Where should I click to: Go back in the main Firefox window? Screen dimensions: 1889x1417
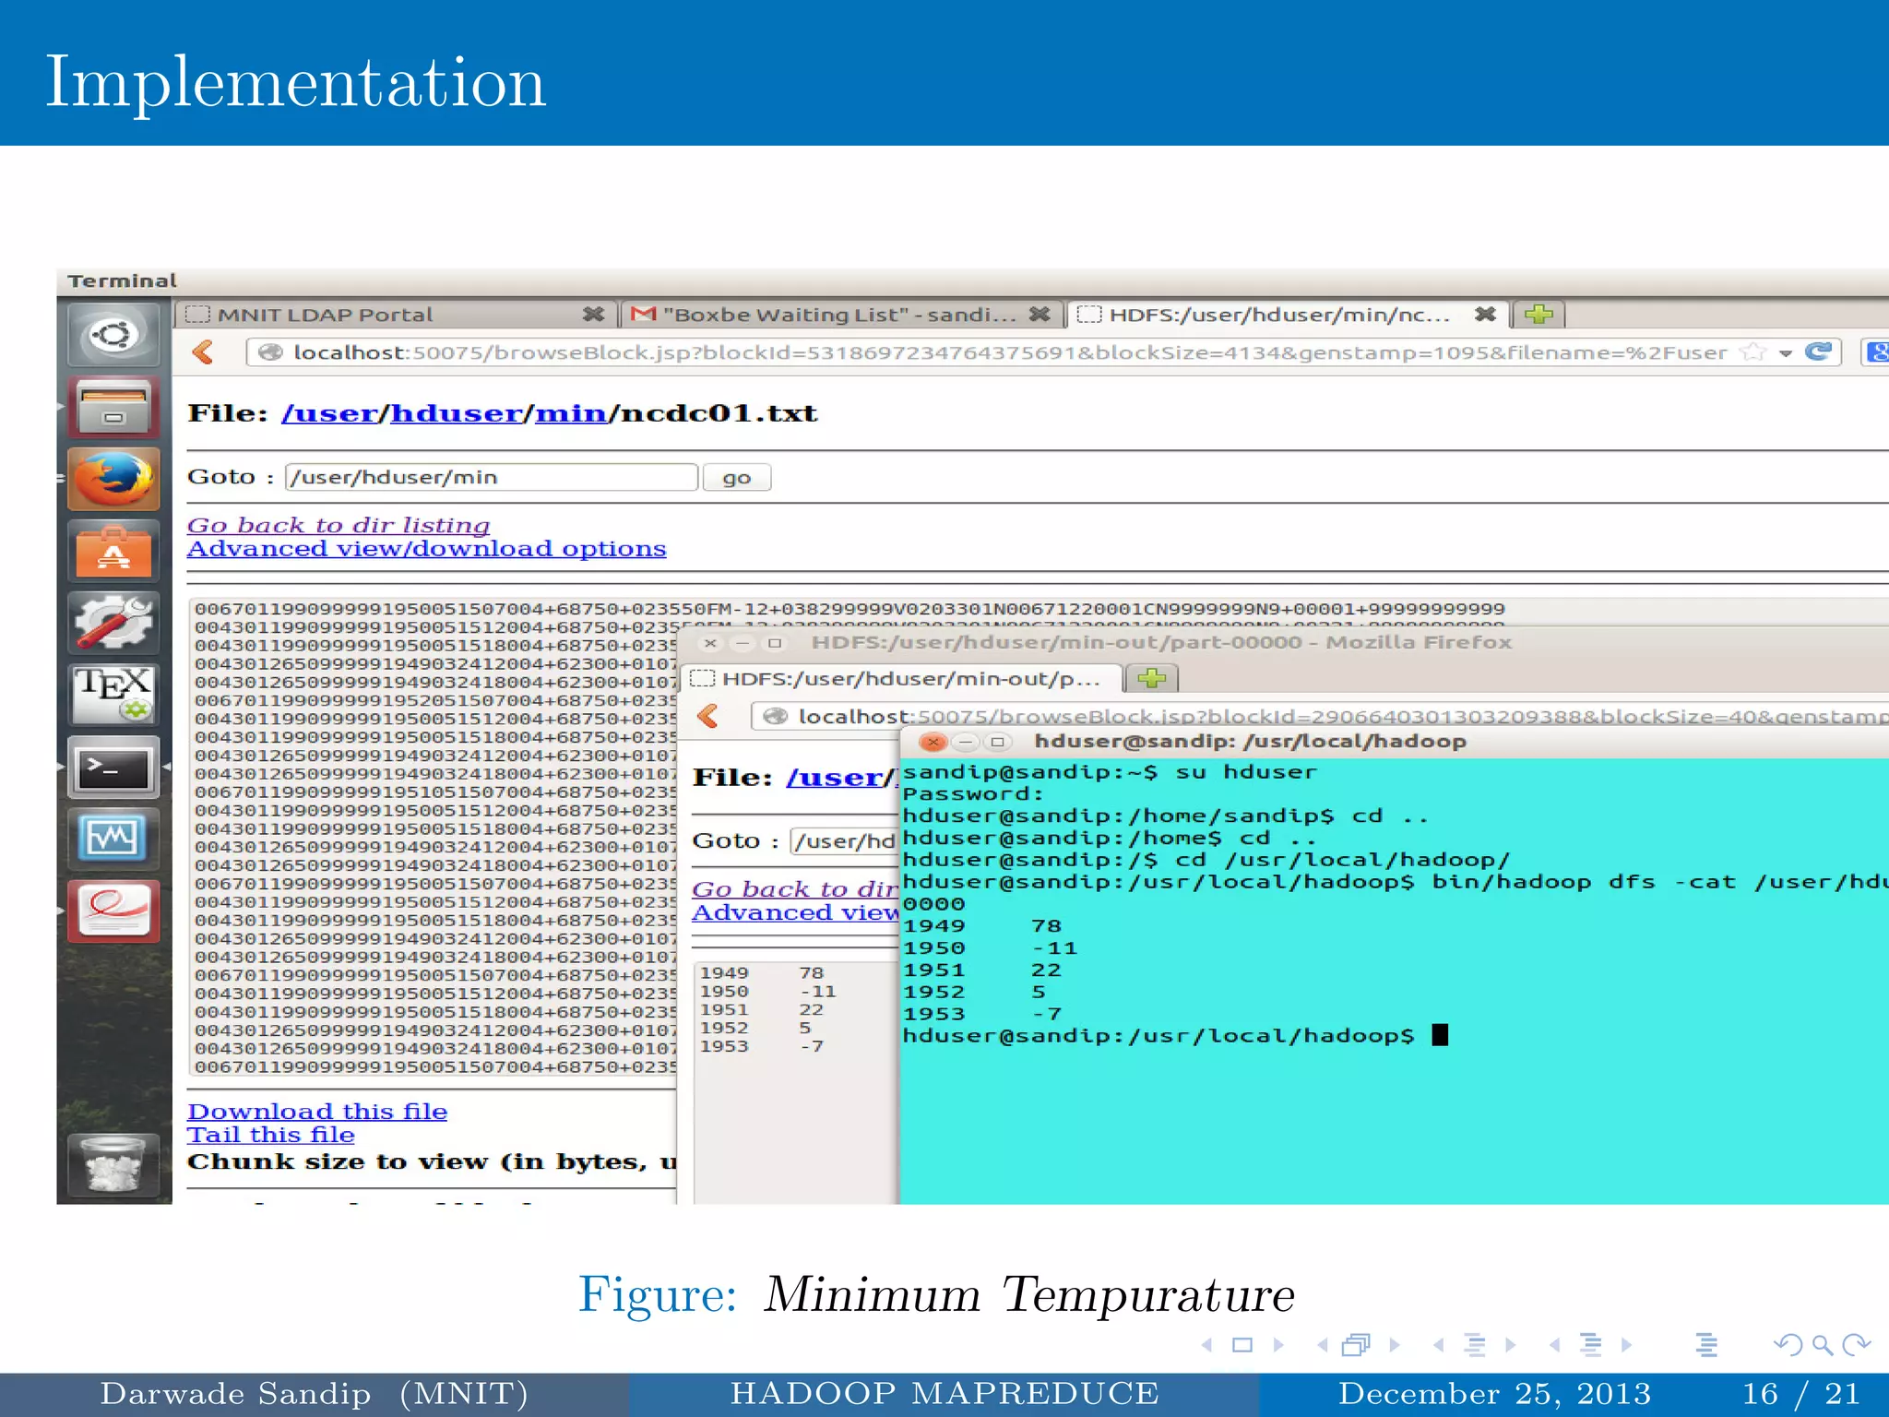tap(204, 352)
